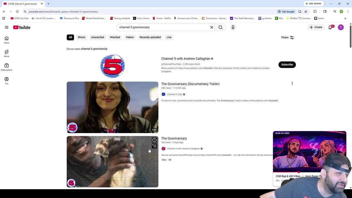The image size is (352, 198).
Task: Open Amazon.com Prime bookmark
Action: point(186,18)
